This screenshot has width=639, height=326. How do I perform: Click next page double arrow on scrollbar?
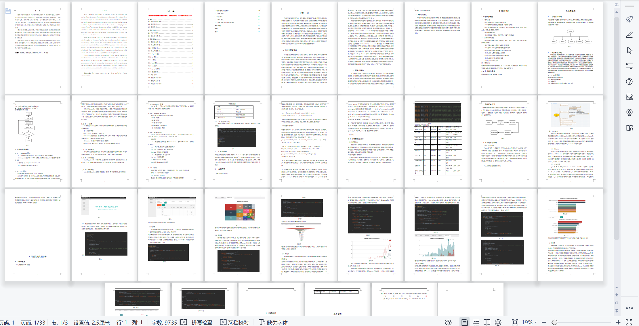click(x=617, y=311)
